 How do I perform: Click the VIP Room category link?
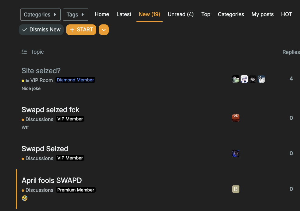[41, 80]
